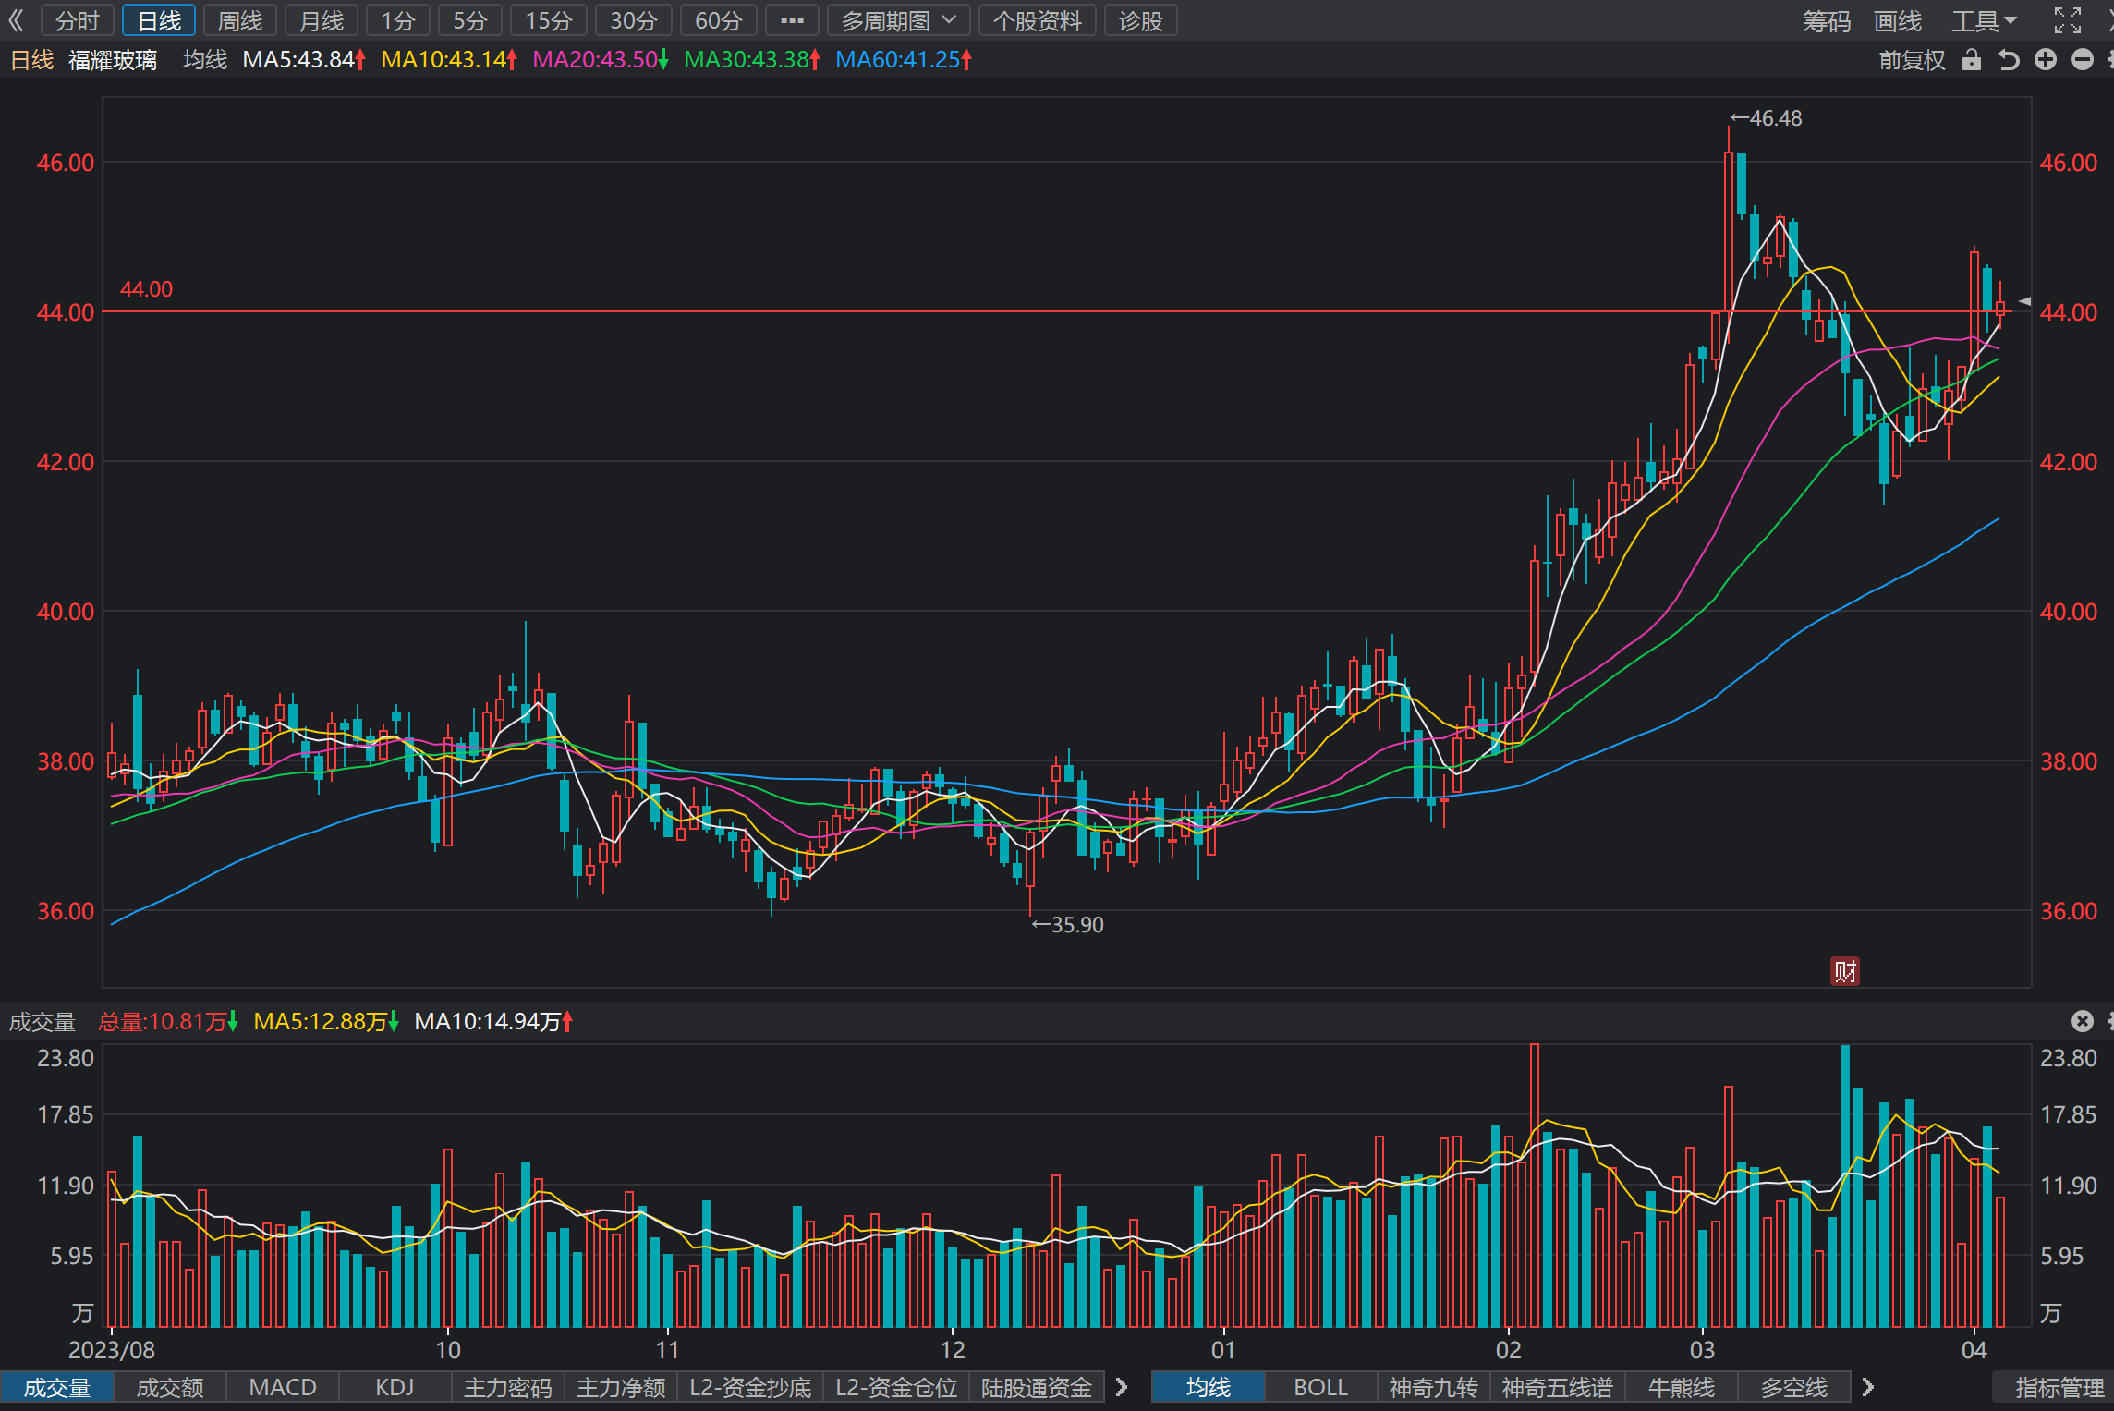Click the volume MA5:12.88万 label
This screenshot has width=2114, height=1411.
(326, 1021)
